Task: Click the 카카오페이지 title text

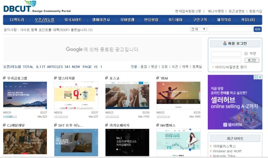Action: (119, 125)
